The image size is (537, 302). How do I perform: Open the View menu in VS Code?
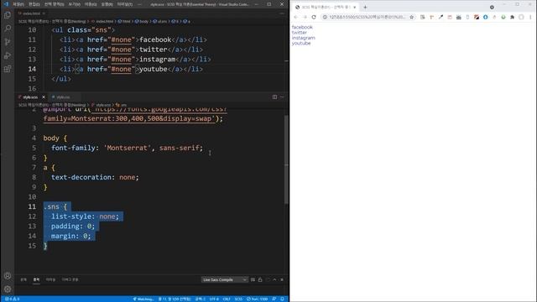point(75,4)
